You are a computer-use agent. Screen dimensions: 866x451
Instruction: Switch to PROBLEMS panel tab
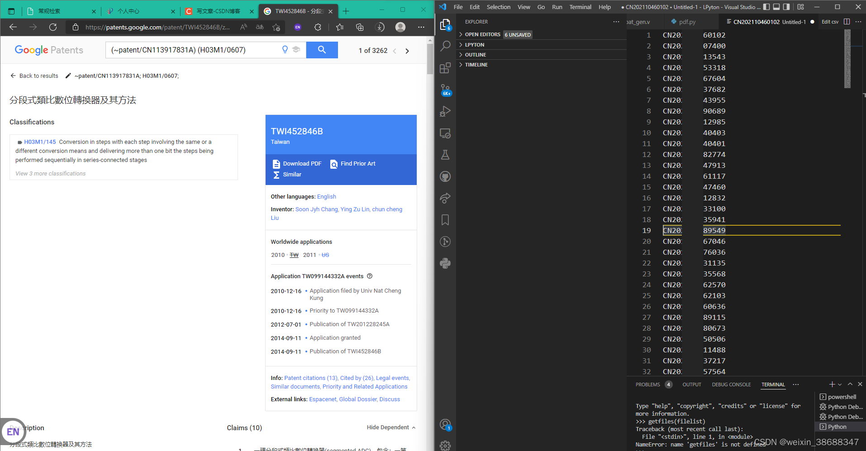(x=647, y=385)
